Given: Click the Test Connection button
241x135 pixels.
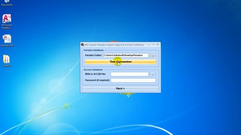Looking at the screenshot, I should pos(120,61).
